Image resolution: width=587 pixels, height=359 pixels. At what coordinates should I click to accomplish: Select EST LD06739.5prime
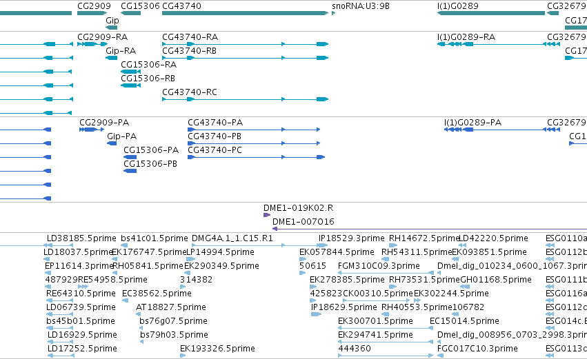(x=81, y=308)
